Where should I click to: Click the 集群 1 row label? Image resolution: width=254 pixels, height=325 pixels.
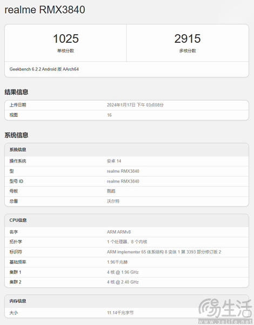(x=15, y=272)
